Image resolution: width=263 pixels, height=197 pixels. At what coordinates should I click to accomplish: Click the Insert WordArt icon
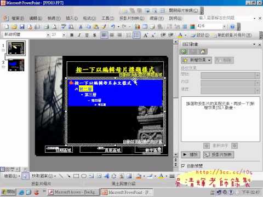pos(107,176)
